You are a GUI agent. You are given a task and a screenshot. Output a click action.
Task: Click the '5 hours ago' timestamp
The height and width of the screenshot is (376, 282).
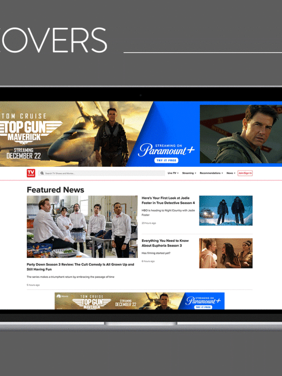(x=33, y=285)
